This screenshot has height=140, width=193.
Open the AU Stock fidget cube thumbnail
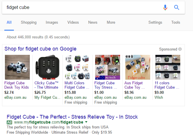(108, 67)
